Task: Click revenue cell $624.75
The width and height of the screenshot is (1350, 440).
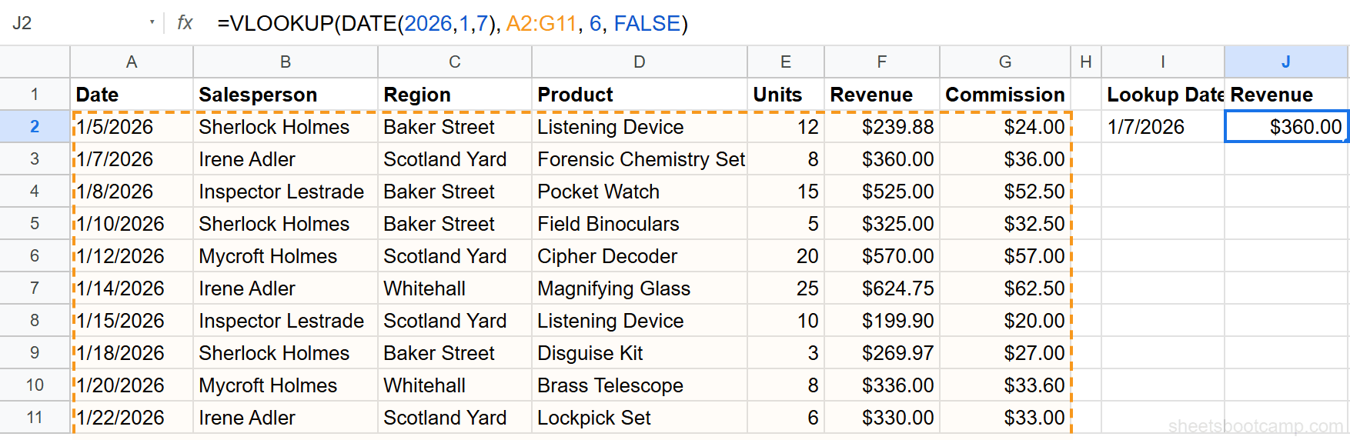Action: click(x=882, y=288)
